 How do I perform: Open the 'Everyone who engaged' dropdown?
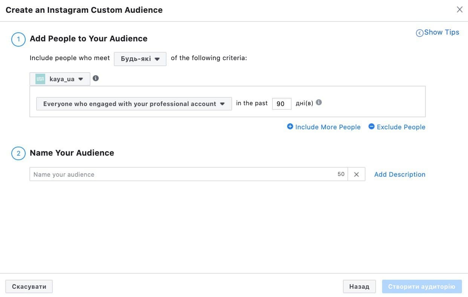tap(134, 104)
